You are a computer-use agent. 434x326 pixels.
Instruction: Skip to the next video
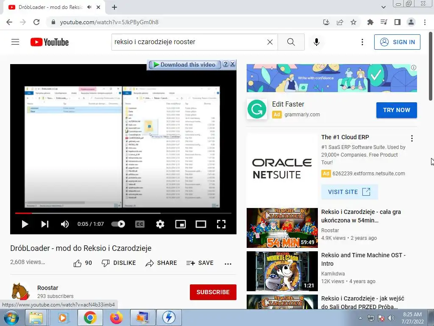tap(45, 224)
